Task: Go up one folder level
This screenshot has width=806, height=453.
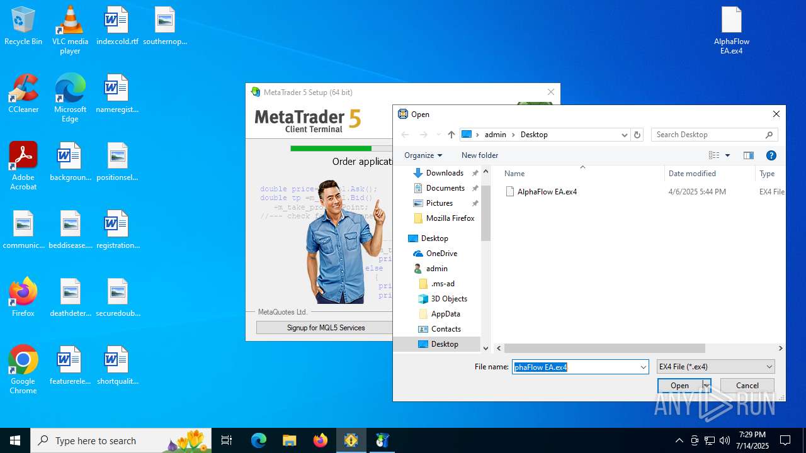Action: point(451,135)
